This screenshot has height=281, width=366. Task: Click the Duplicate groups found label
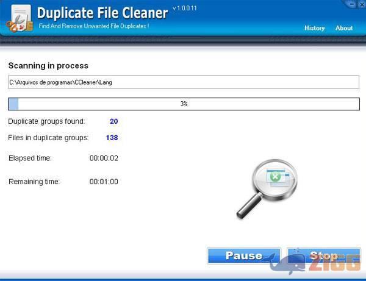click(46, 121)
